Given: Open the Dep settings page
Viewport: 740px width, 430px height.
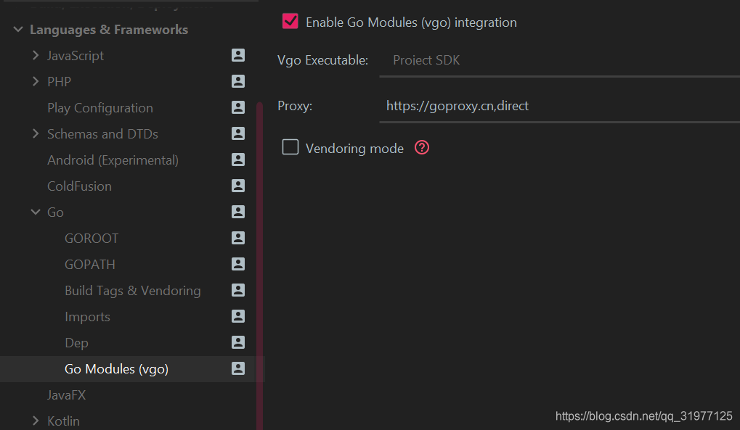Looking at the screenshot, I should [76, 343].
